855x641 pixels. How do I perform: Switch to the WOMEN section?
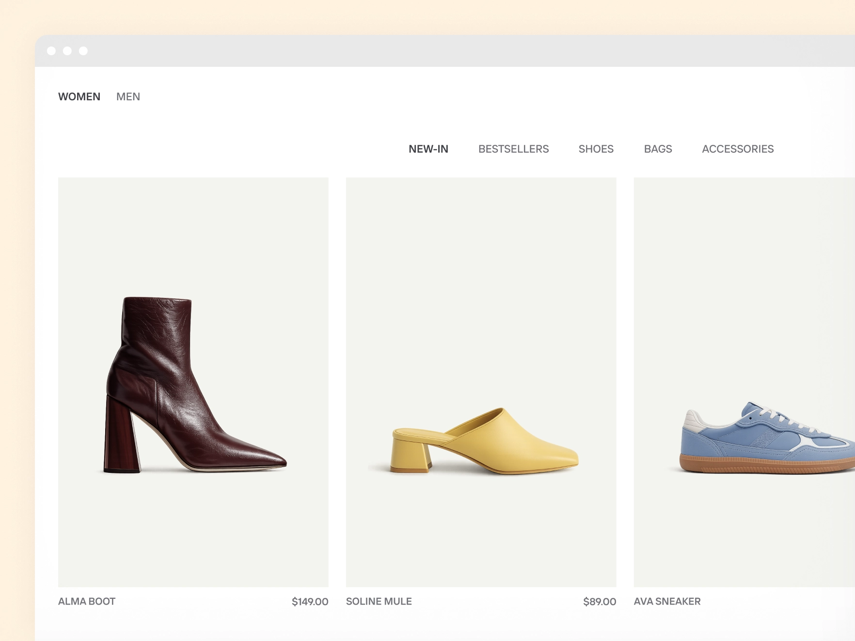79,96
